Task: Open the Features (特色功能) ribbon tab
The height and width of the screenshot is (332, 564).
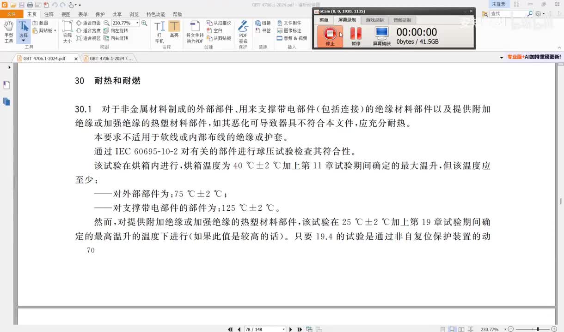Action: coord(156,14)
